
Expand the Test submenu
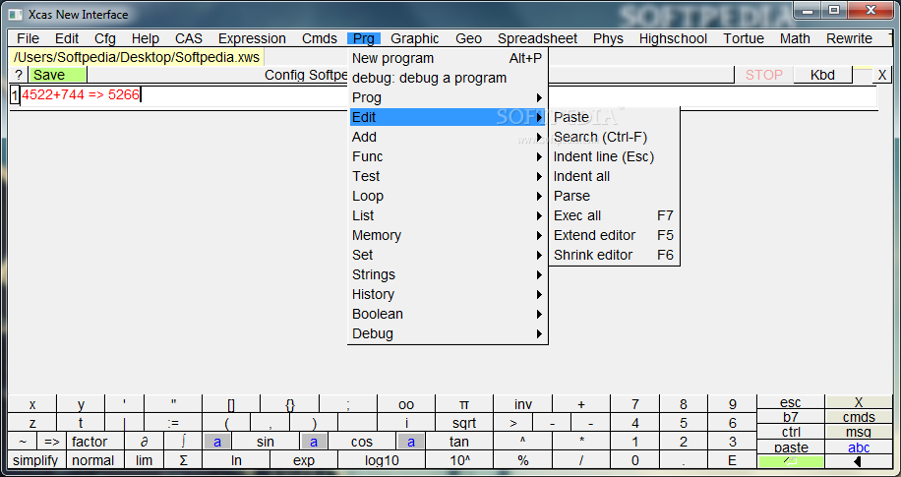click(448, 176)
